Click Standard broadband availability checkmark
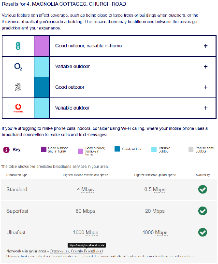 click(203, 189)
